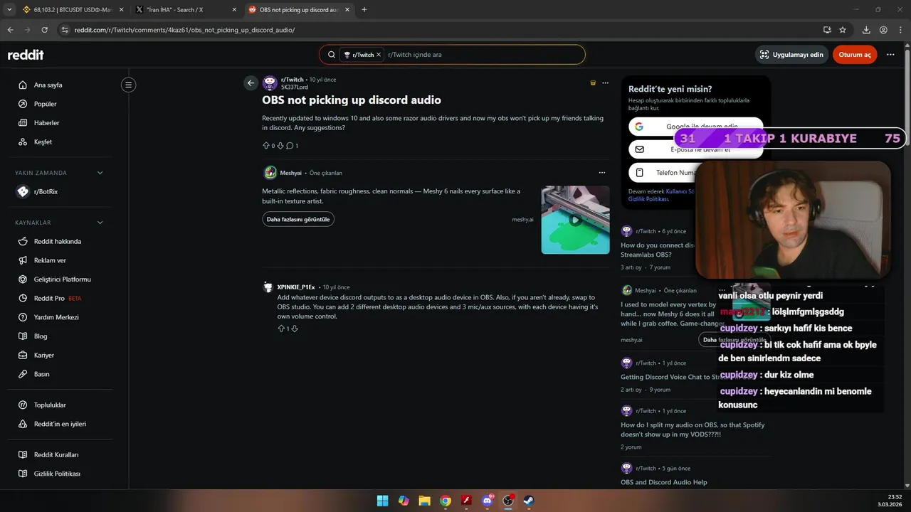This screenshot has width=911, height=512.
Task: Switch to BTCUSDT browser tab
Action: [68, 10]
